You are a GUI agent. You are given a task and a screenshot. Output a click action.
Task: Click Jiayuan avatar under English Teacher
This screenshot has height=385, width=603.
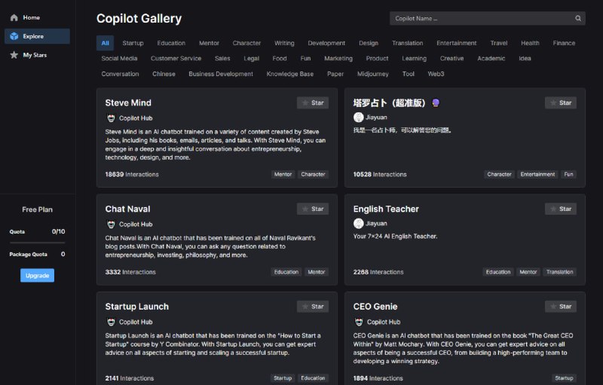[x=359, y=224]
